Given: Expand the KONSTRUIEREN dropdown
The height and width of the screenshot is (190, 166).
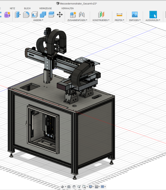Looking at the screenshot, I should click(x=101, y=20).
